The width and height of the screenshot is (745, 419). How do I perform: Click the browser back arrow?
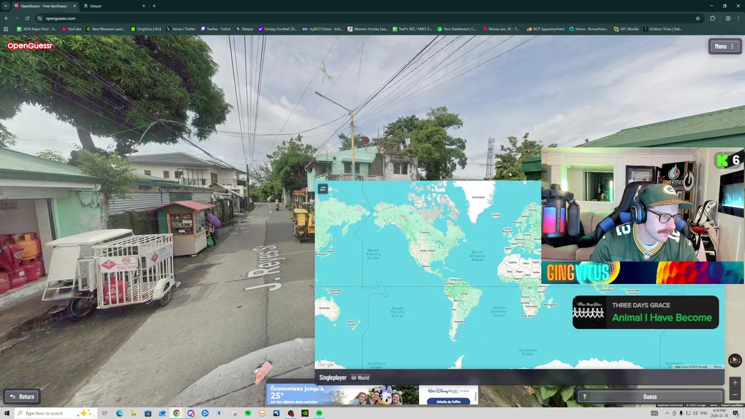6,18
